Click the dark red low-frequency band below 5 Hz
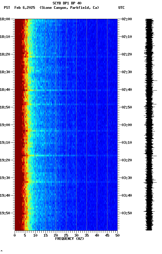 (18, 125)
